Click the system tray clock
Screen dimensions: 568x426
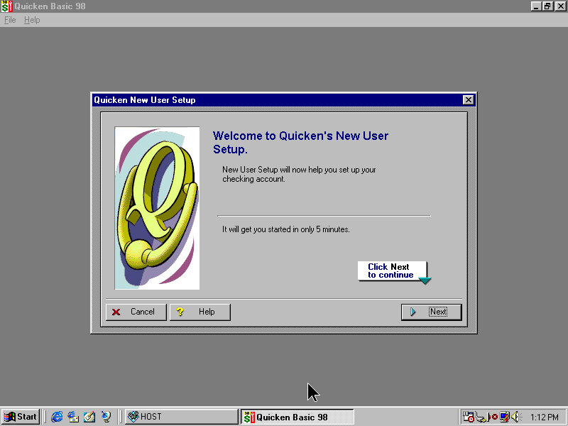(545, 417)
